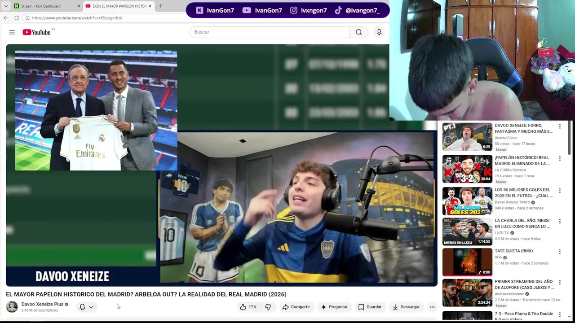Viewport: 575px width, 323px height.
Task: Open the YouTube hamburger guide menu
Action: pyautogui.click(x=12, y=32)
